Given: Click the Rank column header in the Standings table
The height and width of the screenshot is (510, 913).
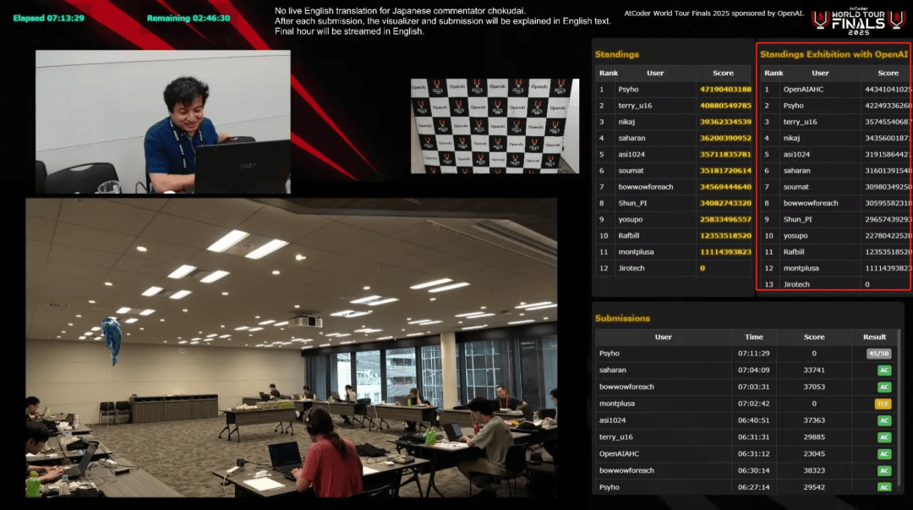Looking at the screenshot, I should pyautogui.click(x=609, y=73).
